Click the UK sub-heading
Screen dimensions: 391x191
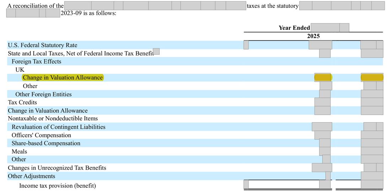click(20, 70)
